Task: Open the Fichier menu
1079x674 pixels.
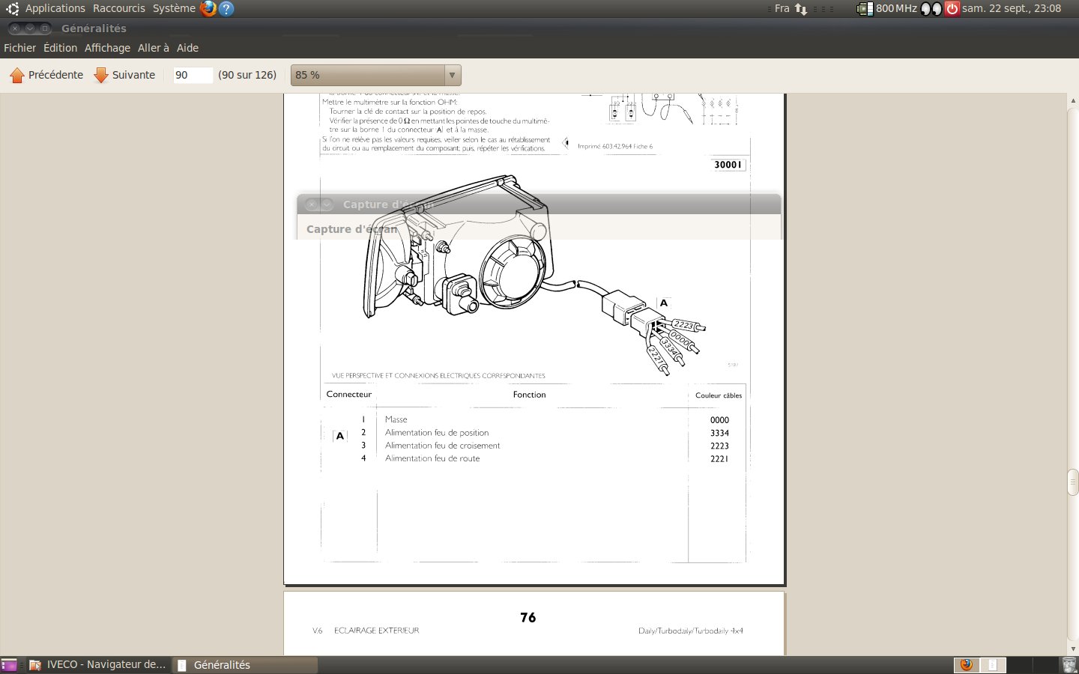Action: pos(19,48)
